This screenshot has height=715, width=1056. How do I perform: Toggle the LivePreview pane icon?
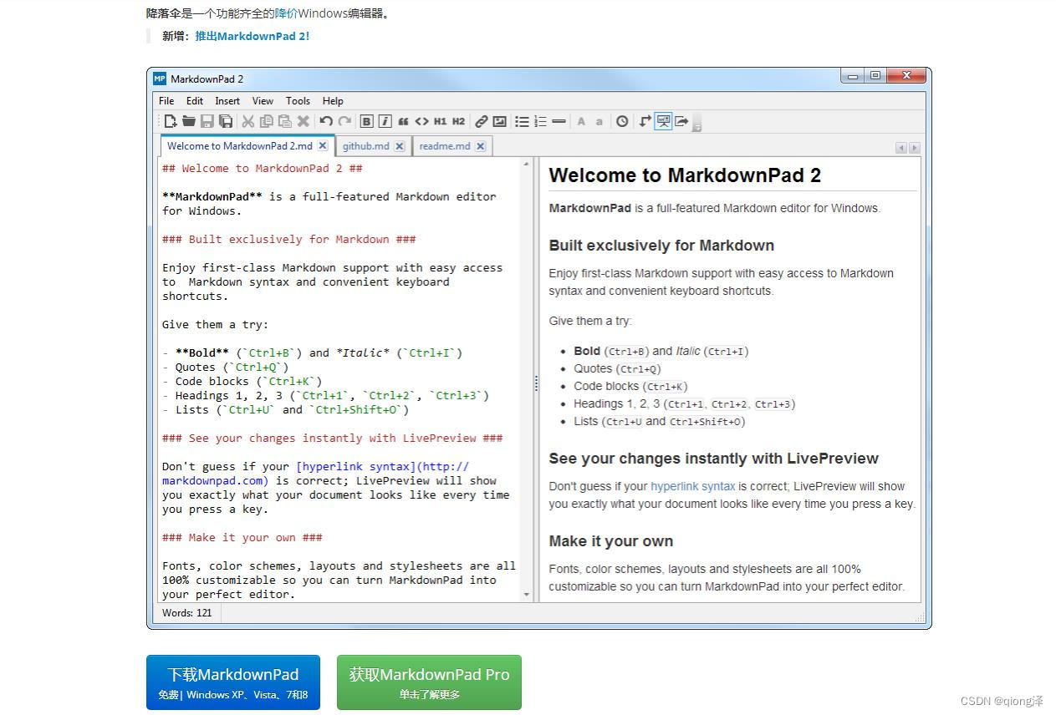663,121
